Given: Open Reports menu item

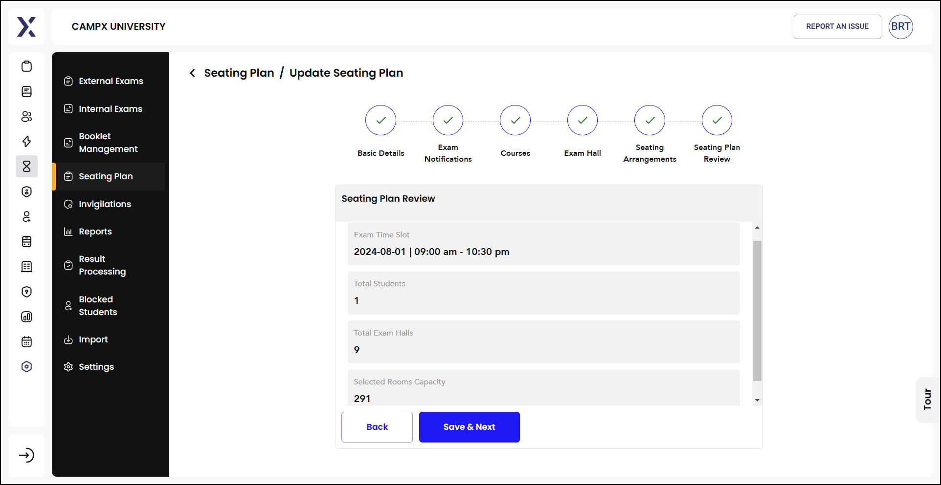Looking at the screenshot, I should click(x=109, y=232).
